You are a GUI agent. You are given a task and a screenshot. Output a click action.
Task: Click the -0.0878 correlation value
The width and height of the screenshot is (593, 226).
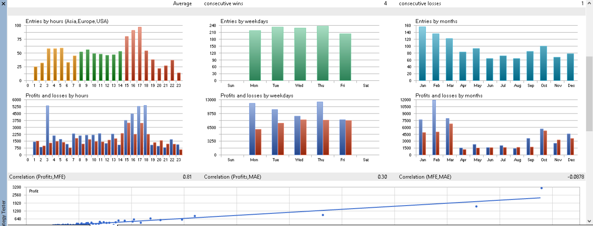(x=576, y=177)
